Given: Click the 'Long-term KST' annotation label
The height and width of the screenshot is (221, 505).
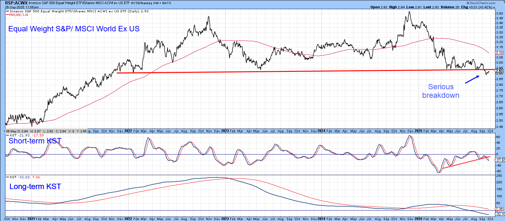Looking at the screenshot, I should tap(35, 186).
